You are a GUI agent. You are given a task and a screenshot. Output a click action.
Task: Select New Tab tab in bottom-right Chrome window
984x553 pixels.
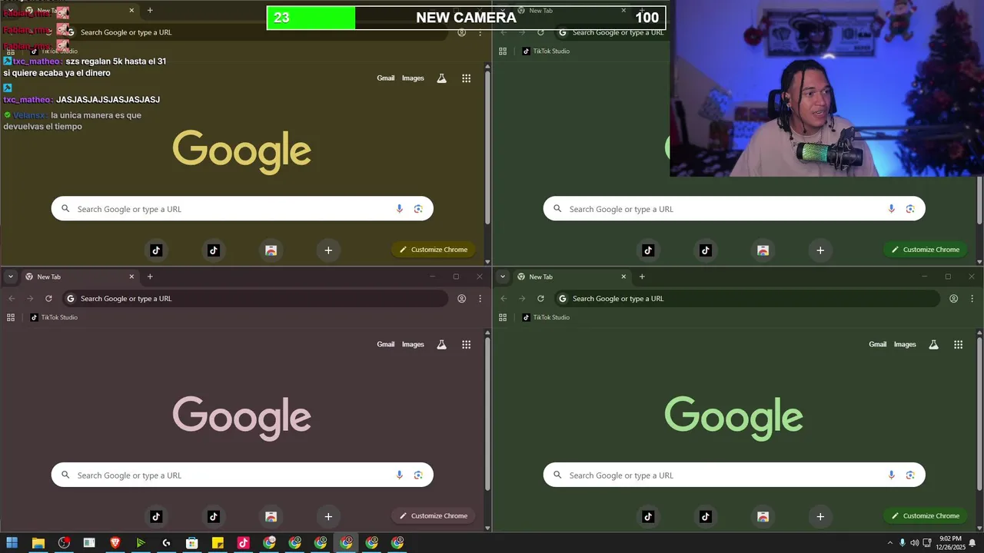pyautogui.click(x=571, y=276)
